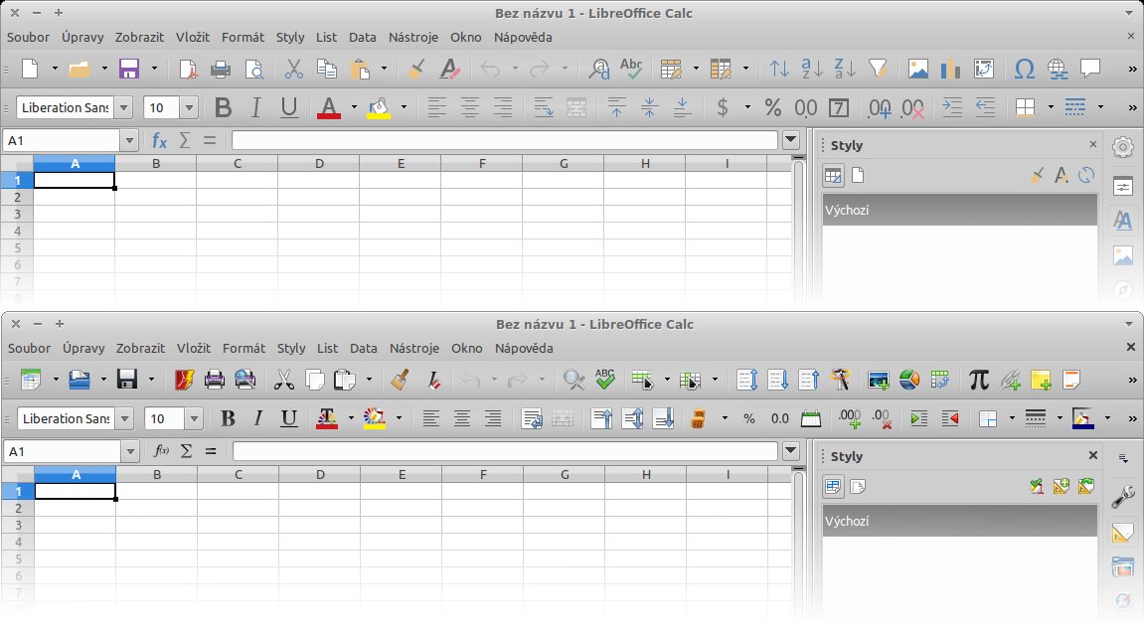Select cell A1 in bottom window

(x=76, y=491)
